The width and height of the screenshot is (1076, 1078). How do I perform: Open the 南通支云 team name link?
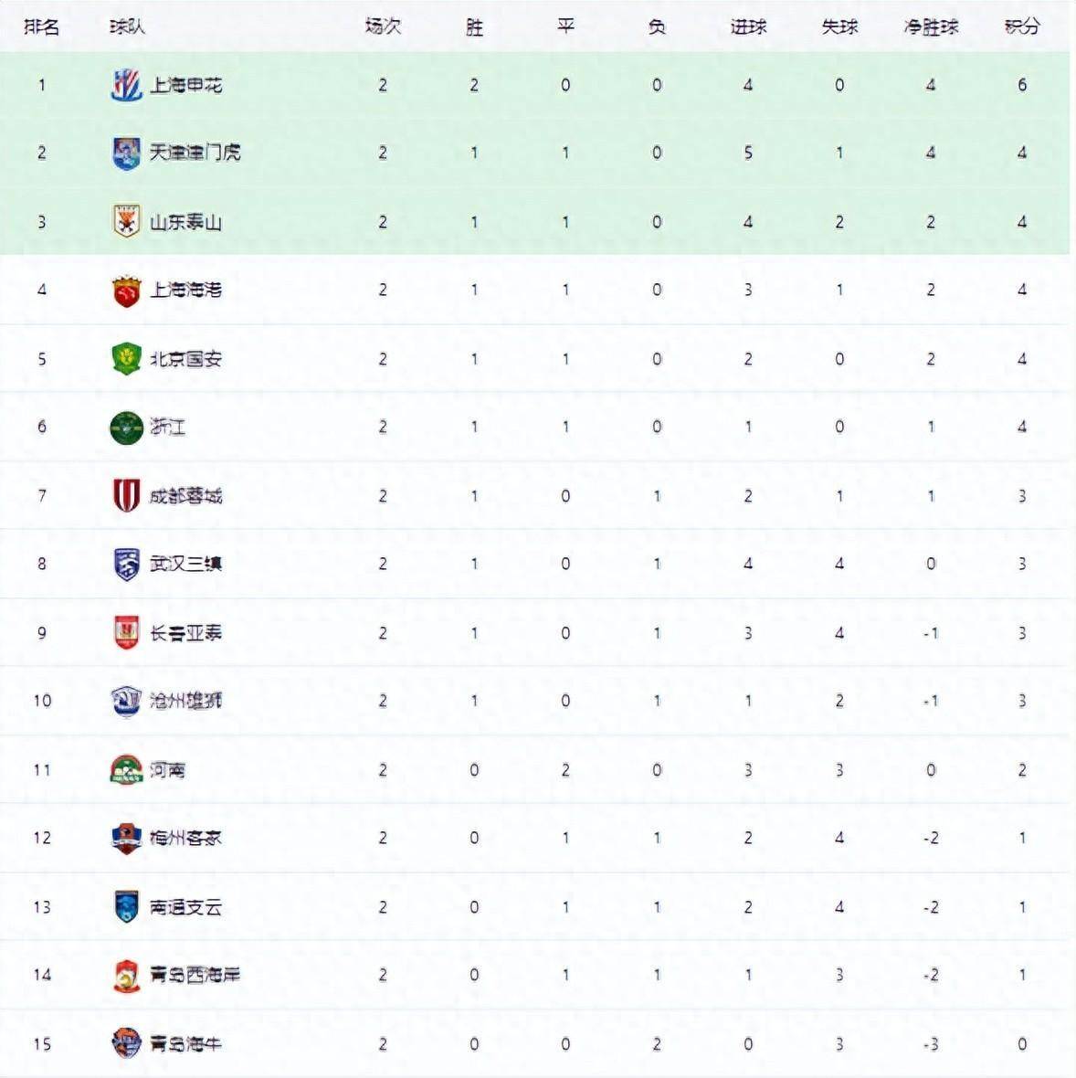[x=185, y=907]
